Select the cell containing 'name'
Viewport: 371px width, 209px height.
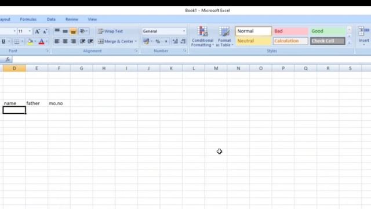coord(14,103)
